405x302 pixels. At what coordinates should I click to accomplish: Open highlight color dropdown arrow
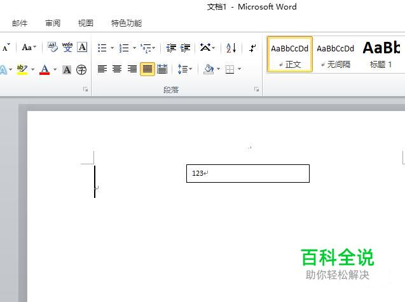pyautogui.click(x=33, y=69)
